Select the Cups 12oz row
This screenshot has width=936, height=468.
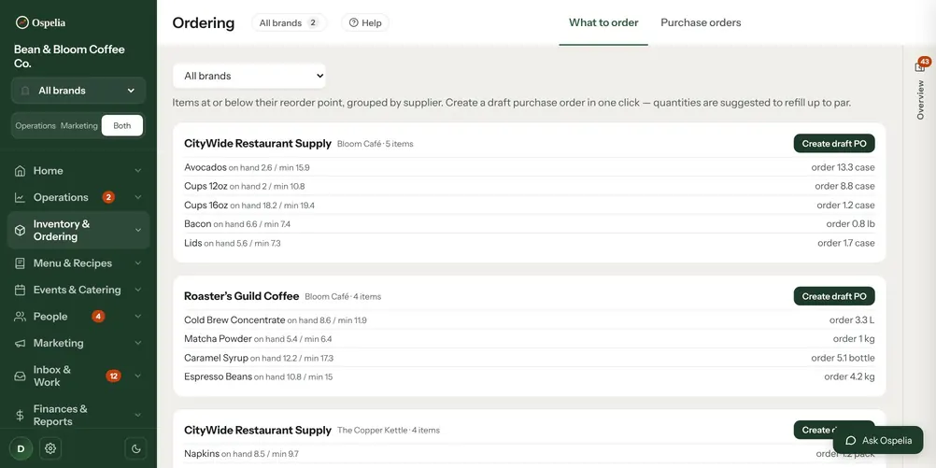pyautogui.click(x=530, y=186)
